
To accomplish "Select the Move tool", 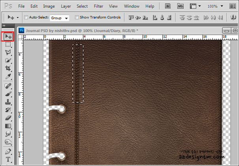I will pos(8,37).
